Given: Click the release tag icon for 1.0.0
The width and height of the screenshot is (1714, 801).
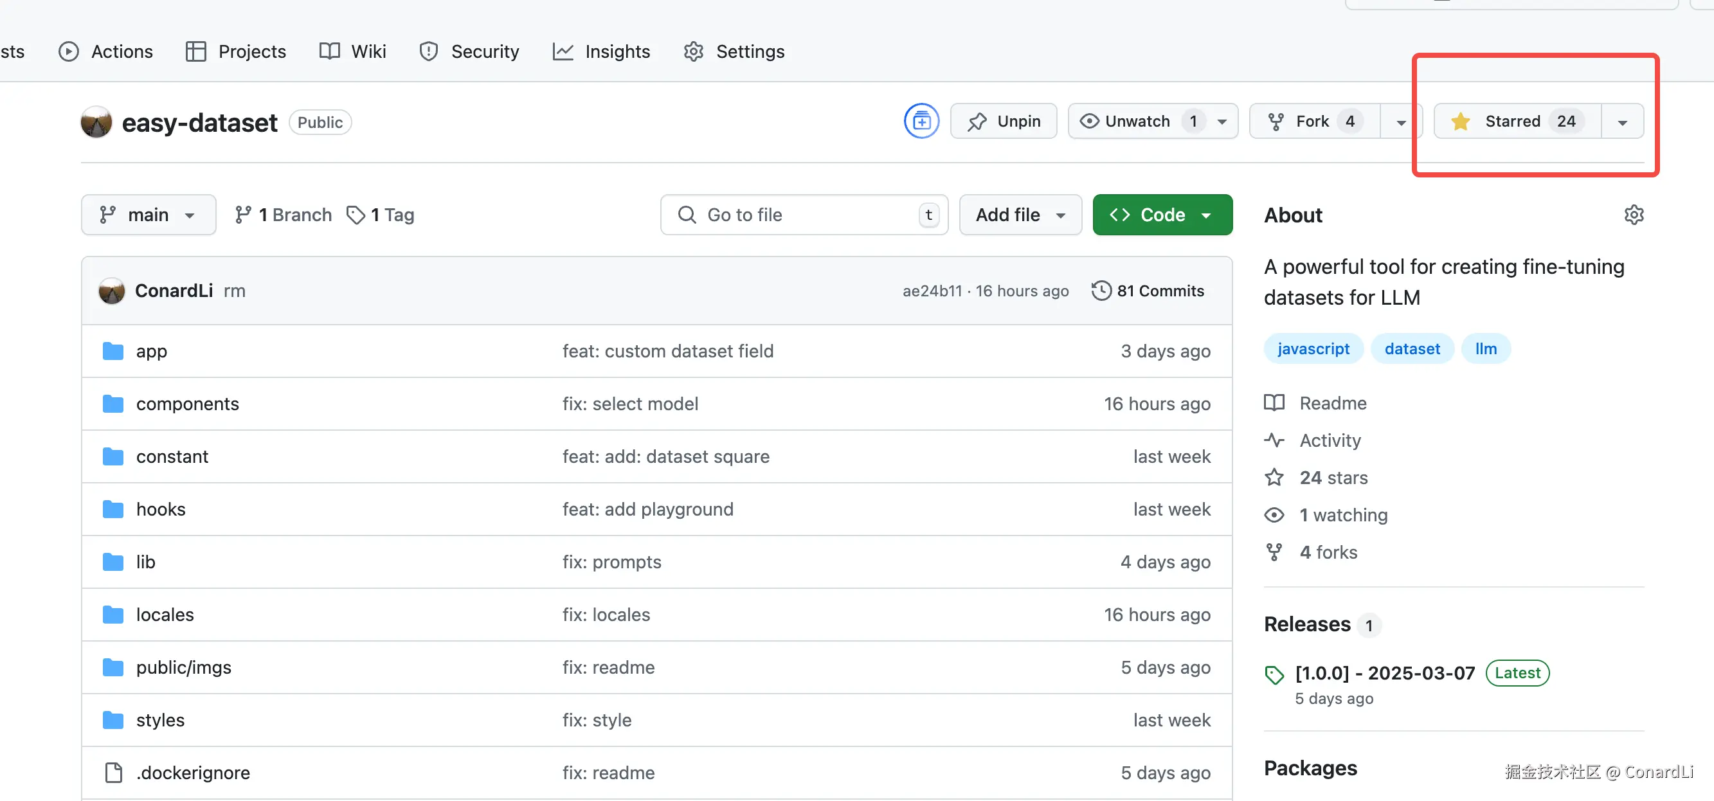Looking at the screenshot, I should point(1274,674).
